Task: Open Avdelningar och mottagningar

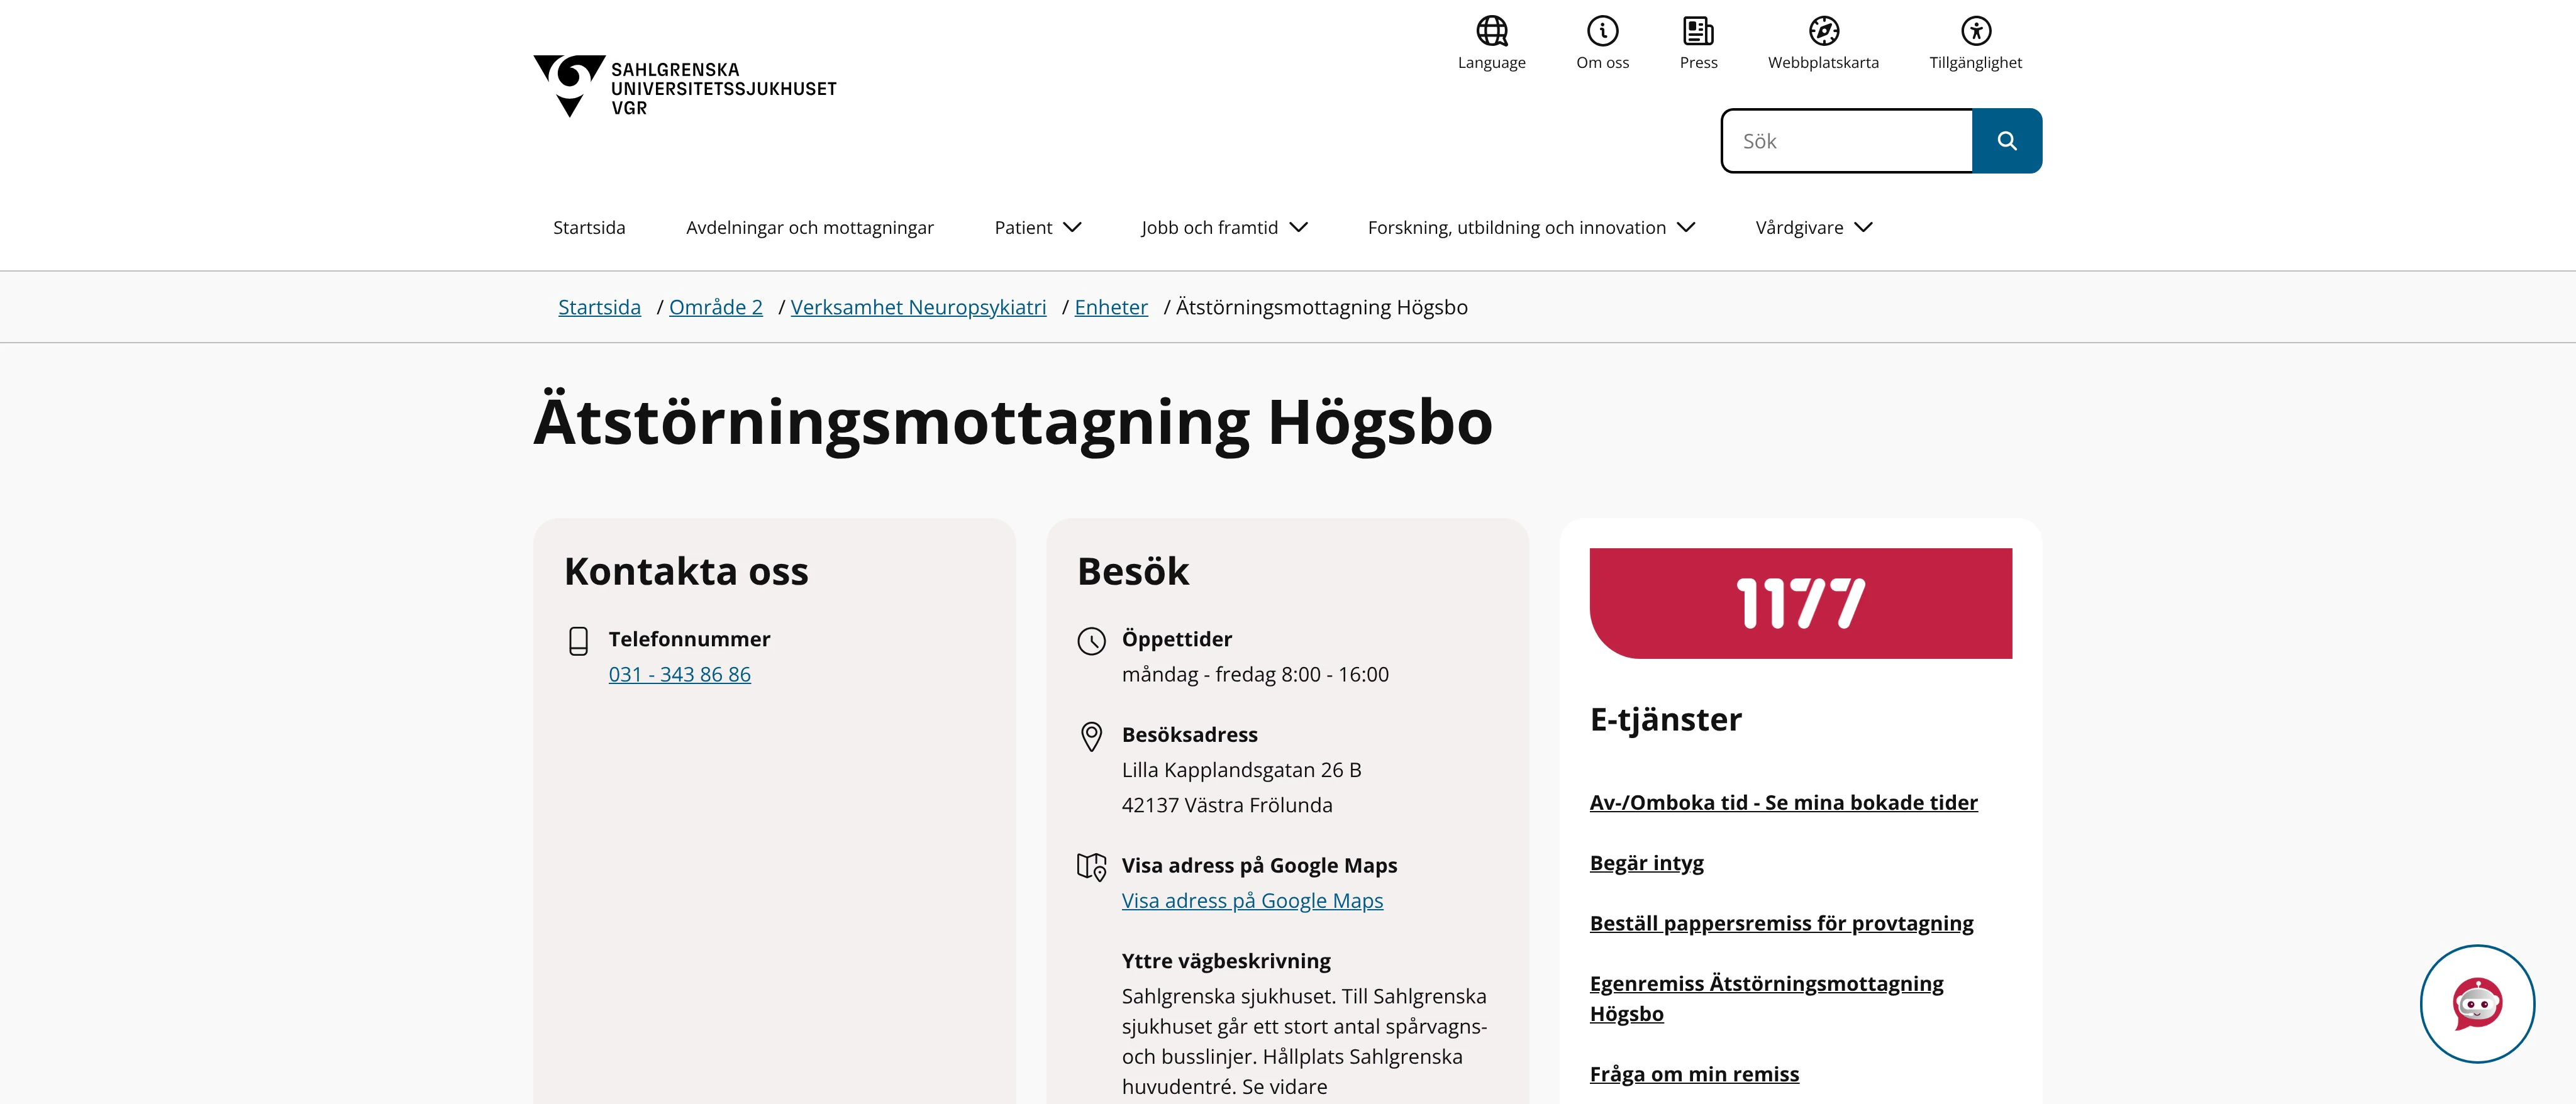Action: (809, 228)
